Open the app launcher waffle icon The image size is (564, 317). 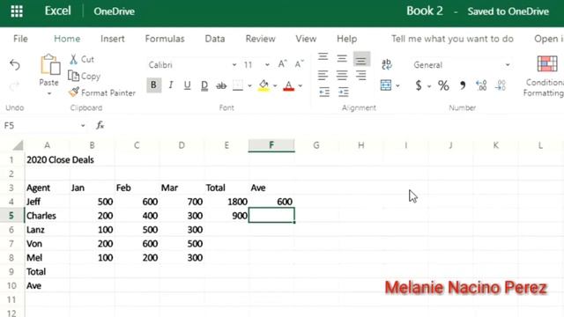[x=17, y=11]
